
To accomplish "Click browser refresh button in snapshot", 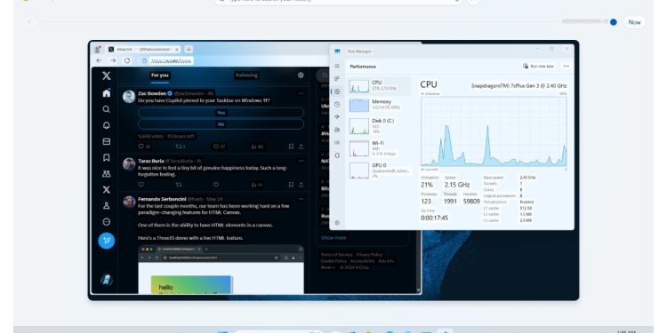I will click(127, 60).
